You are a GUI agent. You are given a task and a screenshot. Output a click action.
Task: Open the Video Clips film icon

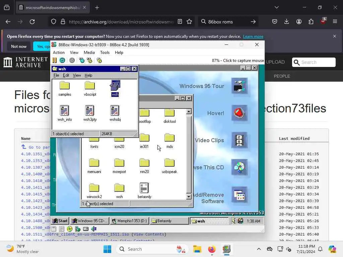[239, 140]
